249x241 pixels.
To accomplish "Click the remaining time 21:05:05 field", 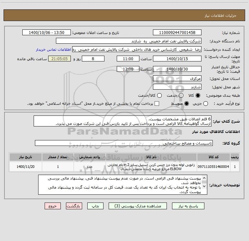I will click(60, 59).
